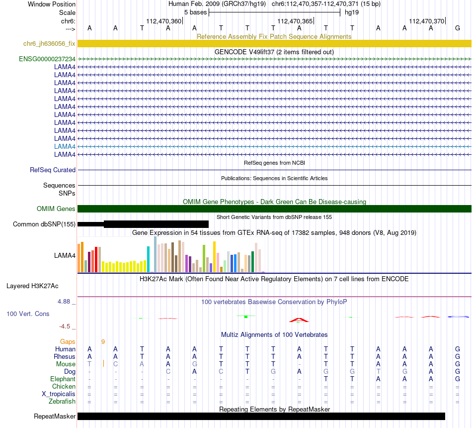Viewport: 472px width, 428px height.
Task: Click the X_tropicalis alignment row label
Action: (x=59, y=394)
